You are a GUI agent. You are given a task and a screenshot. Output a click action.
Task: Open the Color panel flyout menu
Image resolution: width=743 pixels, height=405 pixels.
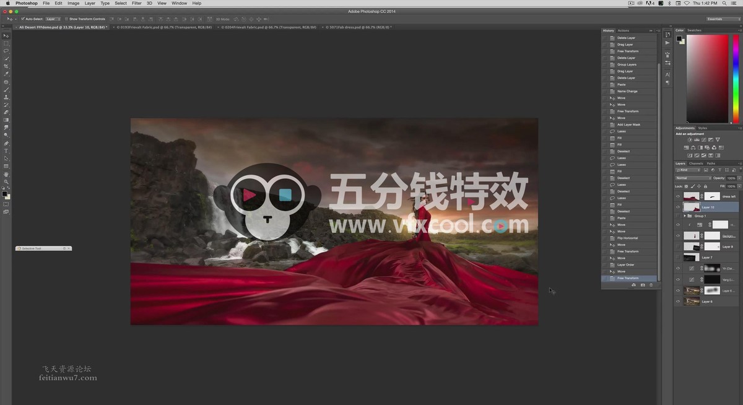click(739, 30)
